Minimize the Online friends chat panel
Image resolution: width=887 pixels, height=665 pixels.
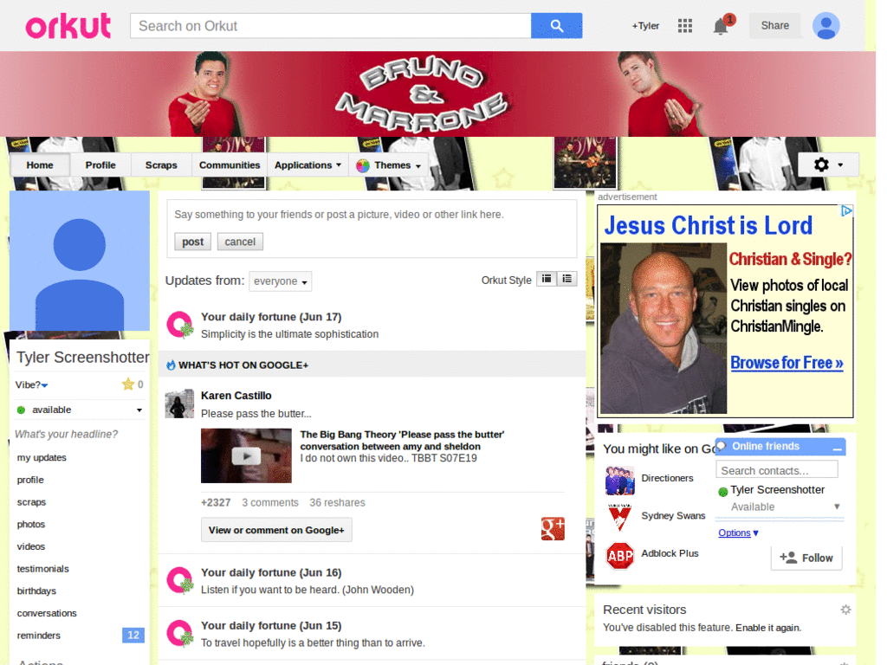pos(838,448)
